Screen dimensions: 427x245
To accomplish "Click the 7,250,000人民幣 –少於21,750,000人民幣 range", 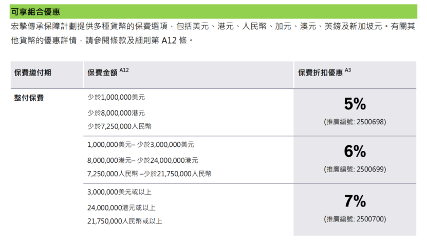I will 150,174.
